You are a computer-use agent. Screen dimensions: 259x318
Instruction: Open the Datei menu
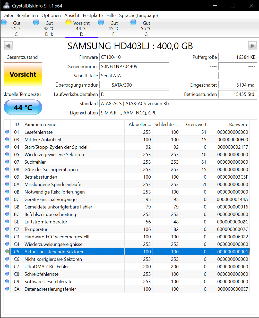pos(8,15)
